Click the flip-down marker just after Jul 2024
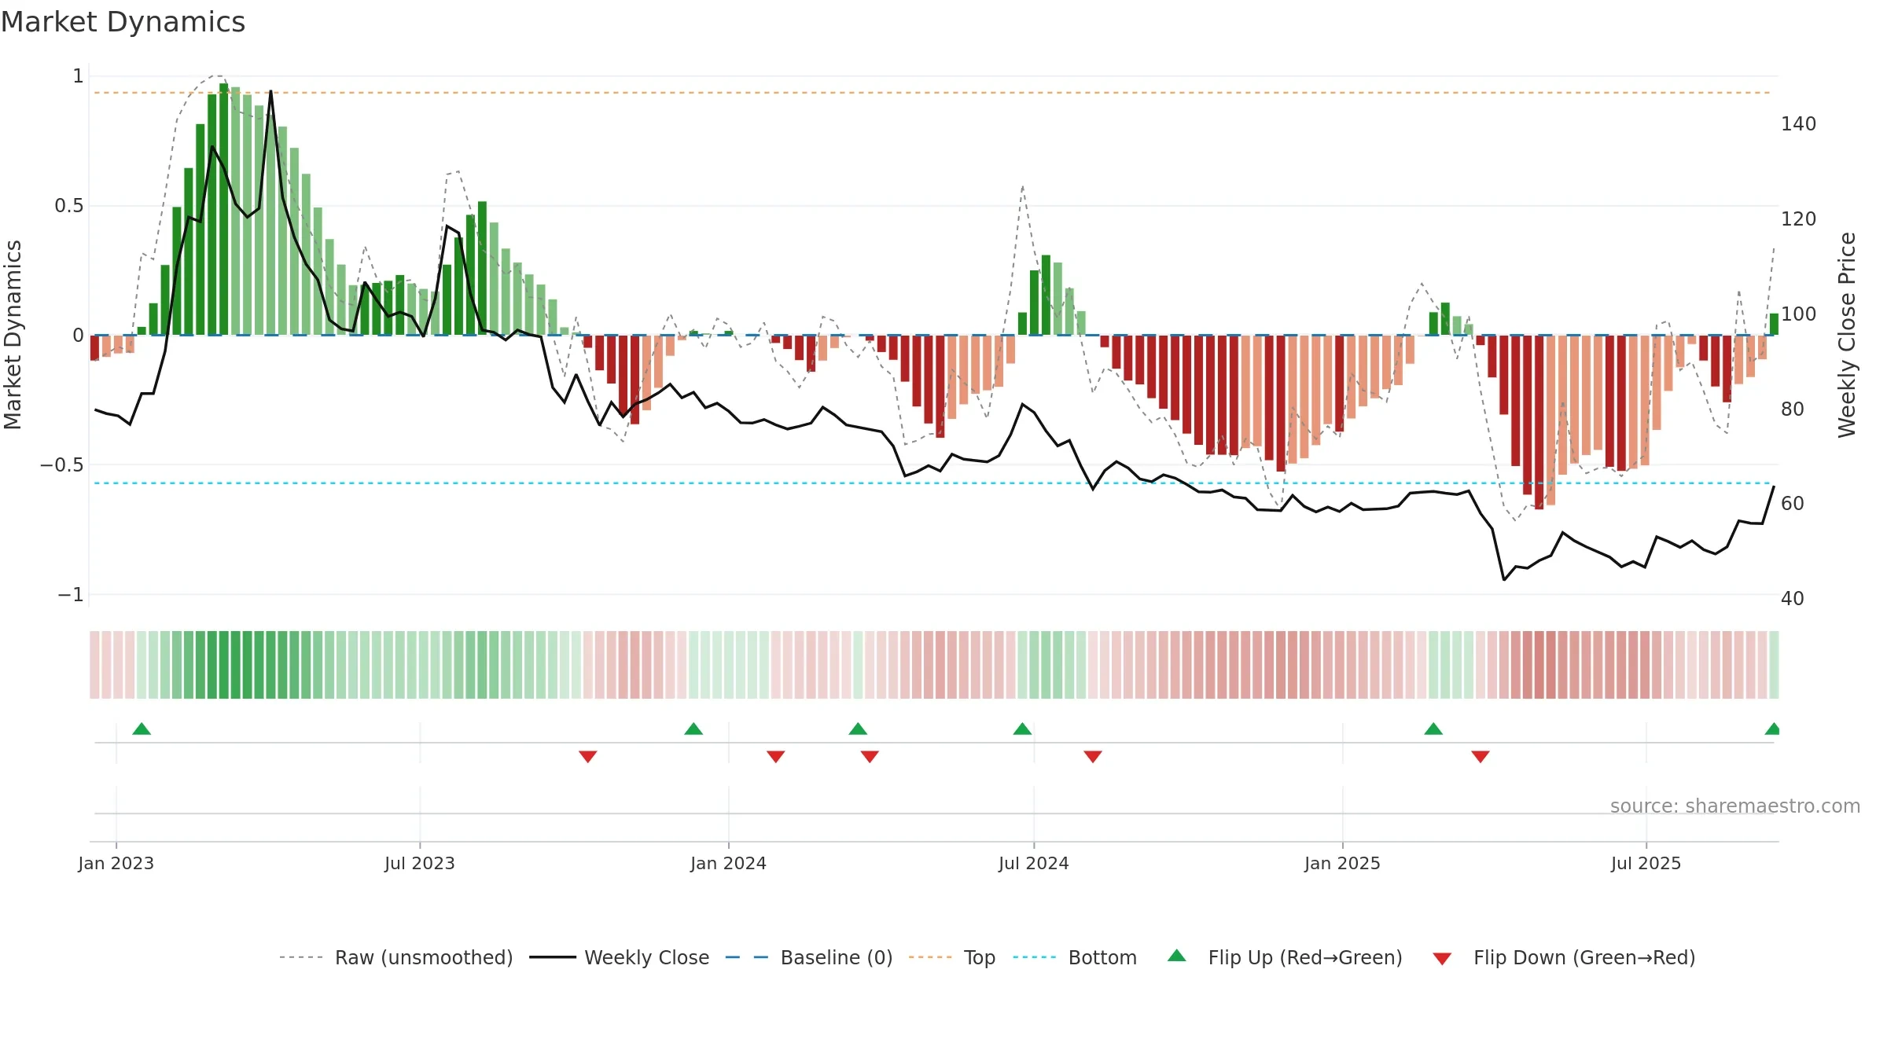The image size is (1887, 1061). tap(1093, 756)
